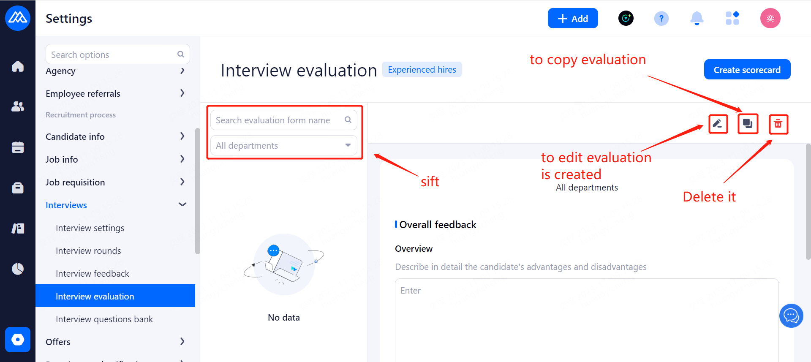Open the apps grid icon
This screenshot has height=362, width=811.
pos(732,19)
